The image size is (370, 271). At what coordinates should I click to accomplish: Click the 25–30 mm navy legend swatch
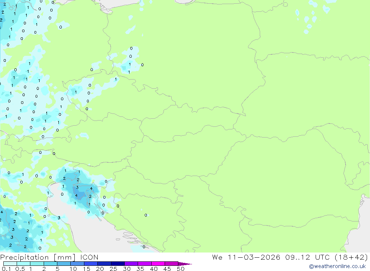coord(118,264)
